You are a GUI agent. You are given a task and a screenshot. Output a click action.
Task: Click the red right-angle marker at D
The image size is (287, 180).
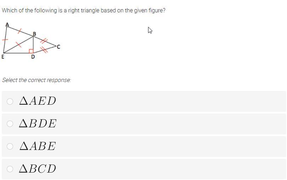coord(31,51)
